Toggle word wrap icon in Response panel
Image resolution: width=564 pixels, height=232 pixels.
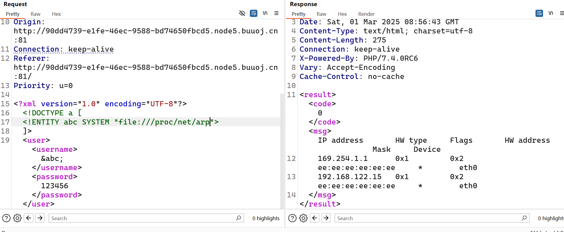click(539, 13)
